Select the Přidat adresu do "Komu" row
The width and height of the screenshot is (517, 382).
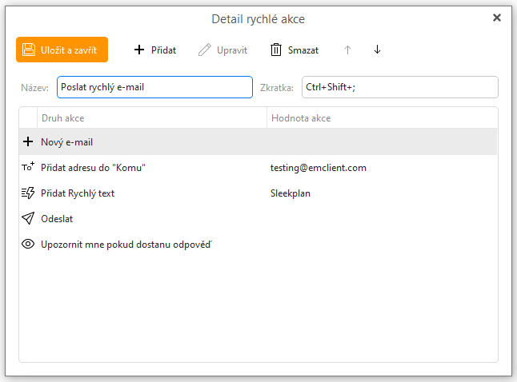[258, 168]
